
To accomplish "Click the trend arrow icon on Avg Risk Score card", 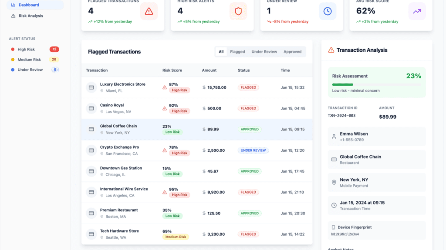I will 417,11.
